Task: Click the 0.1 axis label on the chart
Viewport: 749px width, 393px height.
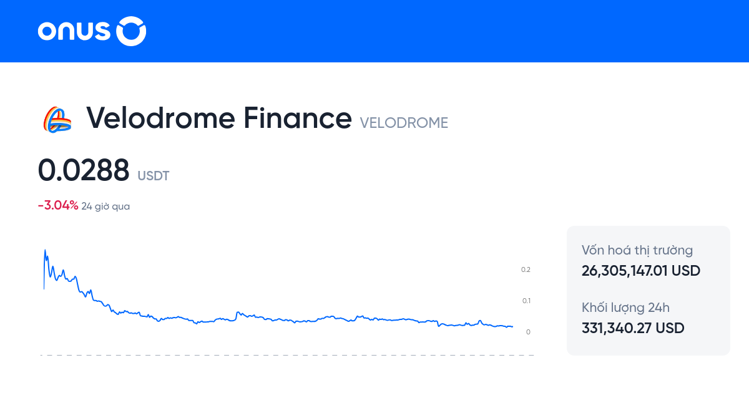Action: [526, 301]
